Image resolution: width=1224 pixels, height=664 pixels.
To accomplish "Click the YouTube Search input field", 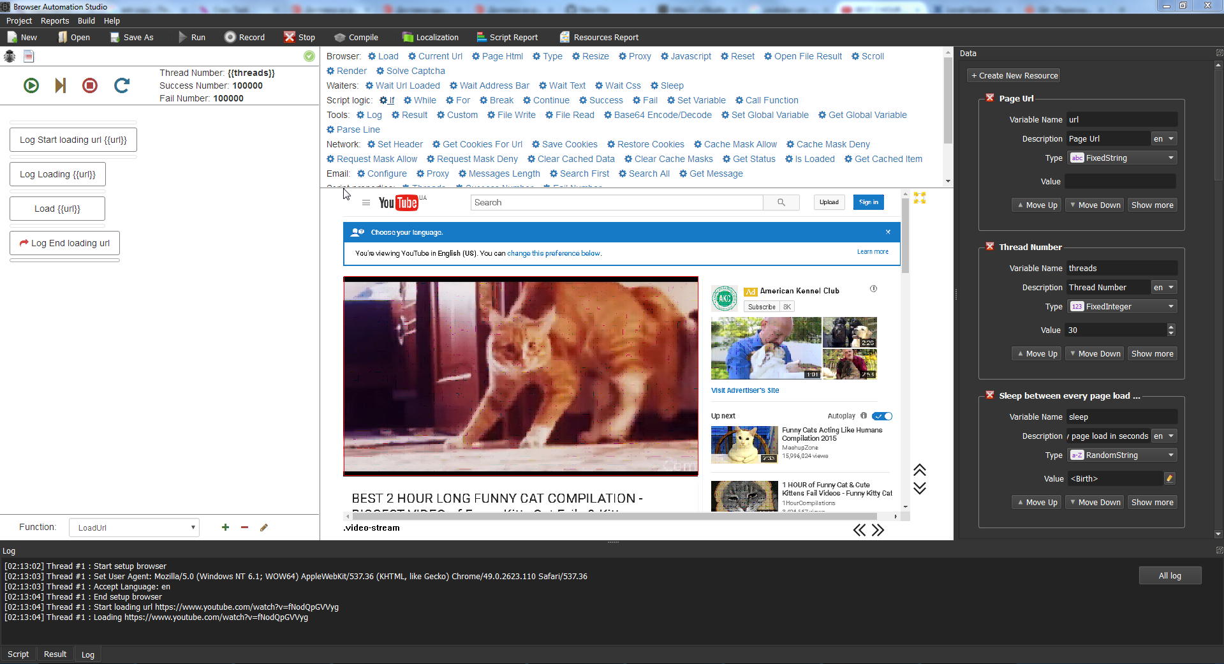I will click(617, 202).
